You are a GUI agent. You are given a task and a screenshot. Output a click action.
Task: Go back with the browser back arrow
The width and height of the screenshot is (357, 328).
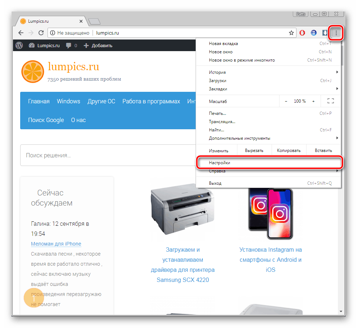click(x=21, y=33)
